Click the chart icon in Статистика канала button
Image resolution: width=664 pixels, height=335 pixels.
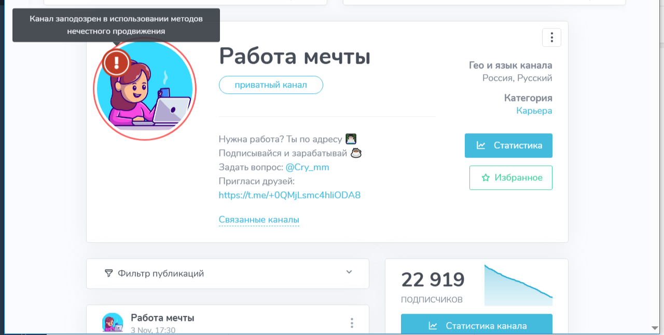point(432,326)
